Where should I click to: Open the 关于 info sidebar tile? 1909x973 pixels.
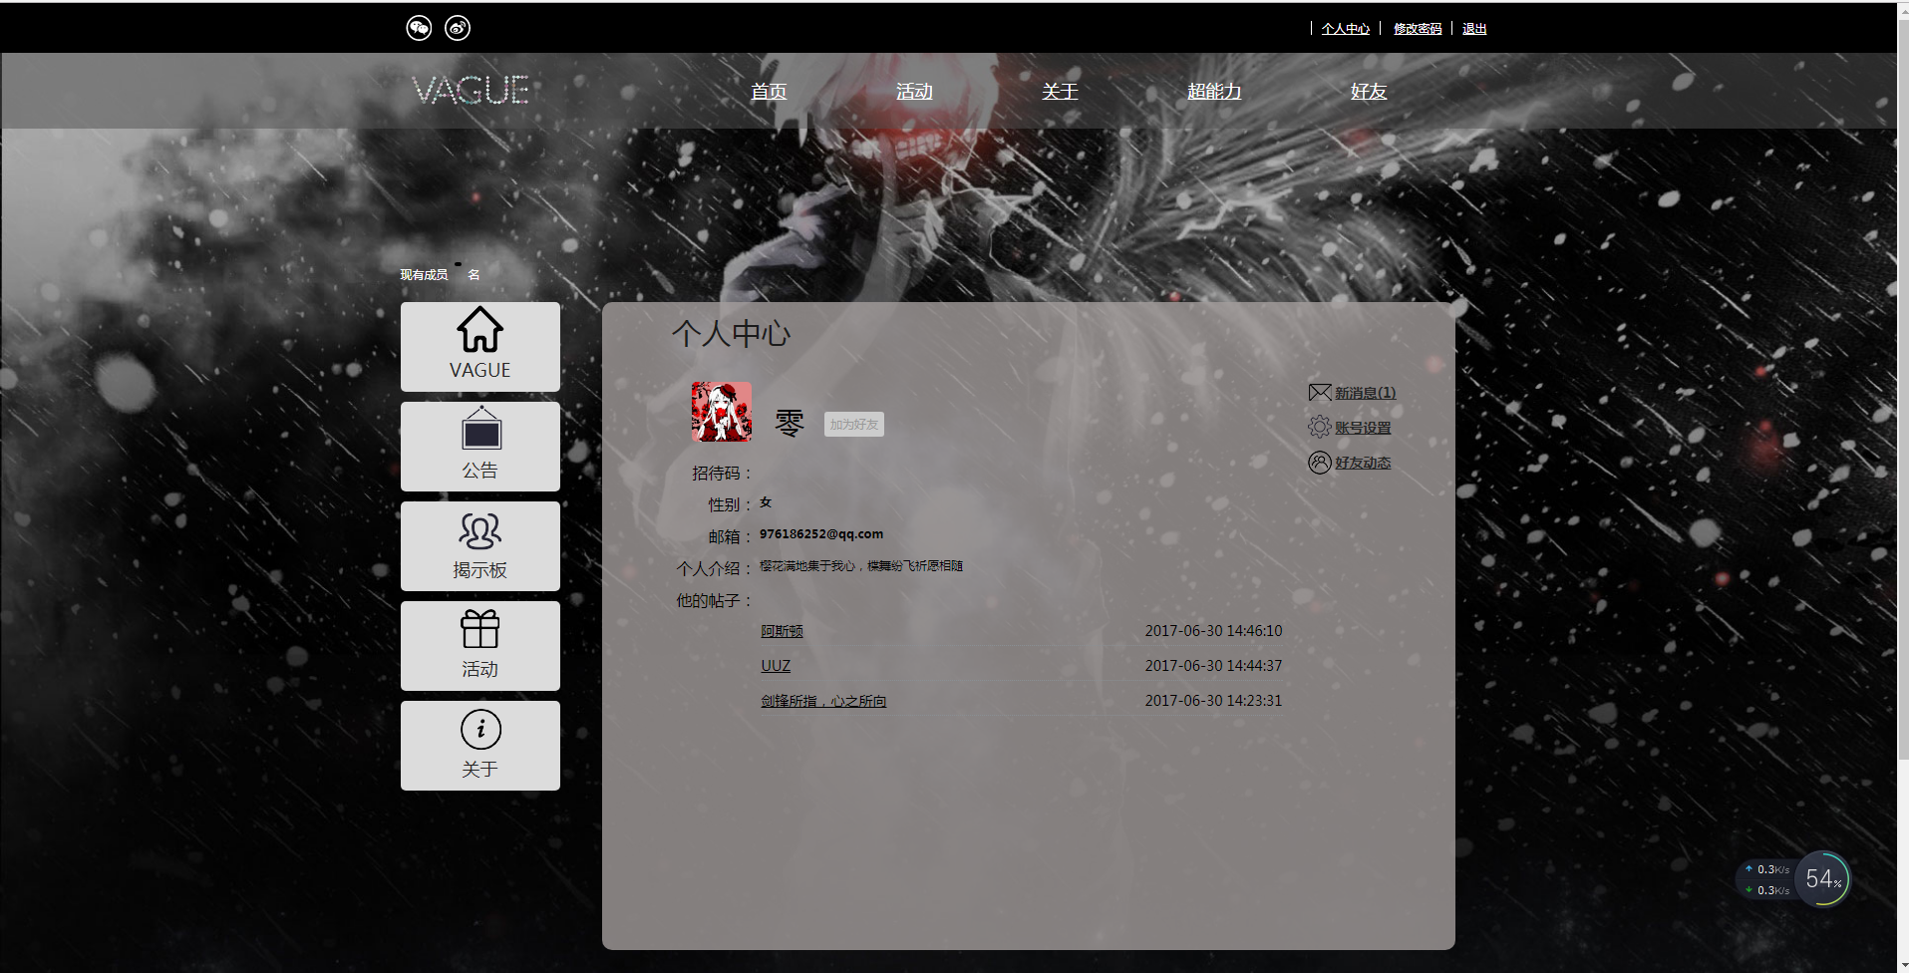(480, 746)
